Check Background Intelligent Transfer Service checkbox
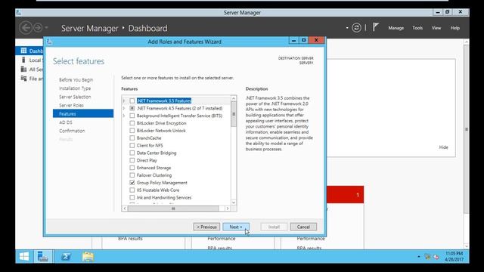 click(x=132, y=116)
